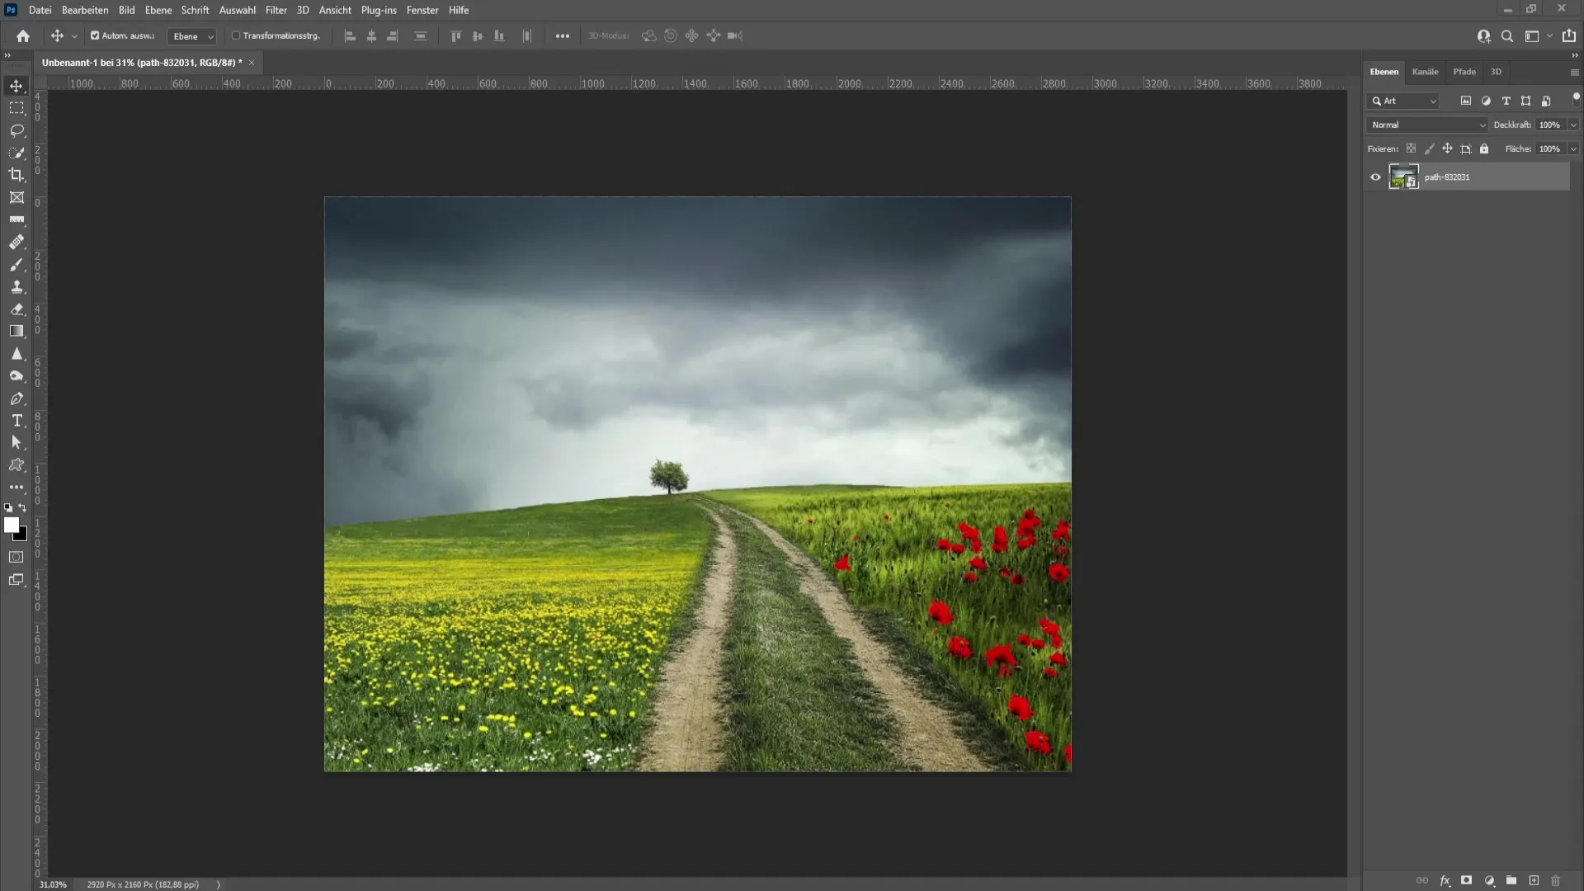
Task: Select the Lasso tool
Action: tap(16, 130)
